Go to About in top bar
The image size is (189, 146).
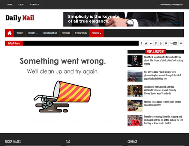(x=22, y=5)
